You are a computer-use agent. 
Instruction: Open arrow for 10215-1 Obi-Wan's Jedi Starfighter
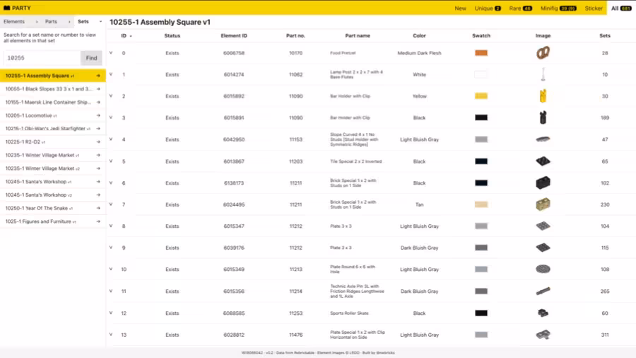click(x=98, y=129)
